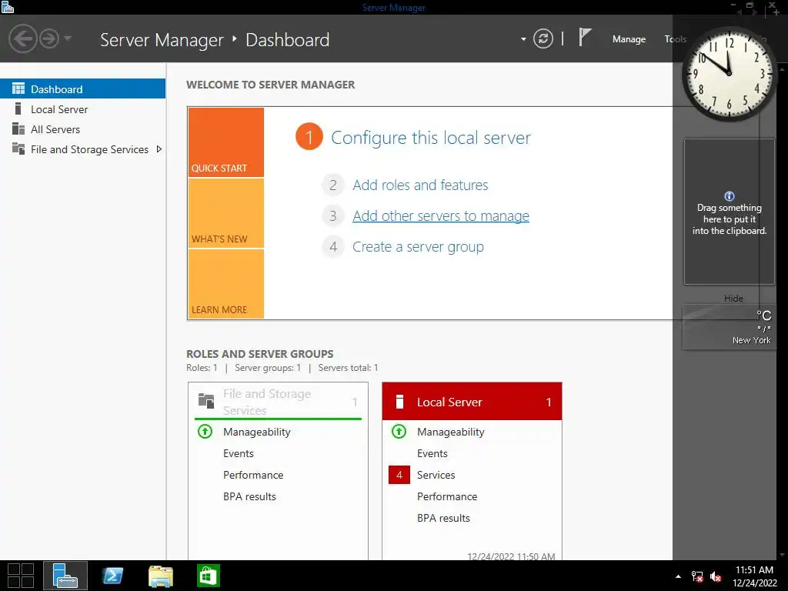Select the QUICK START tile

[226, 142]
